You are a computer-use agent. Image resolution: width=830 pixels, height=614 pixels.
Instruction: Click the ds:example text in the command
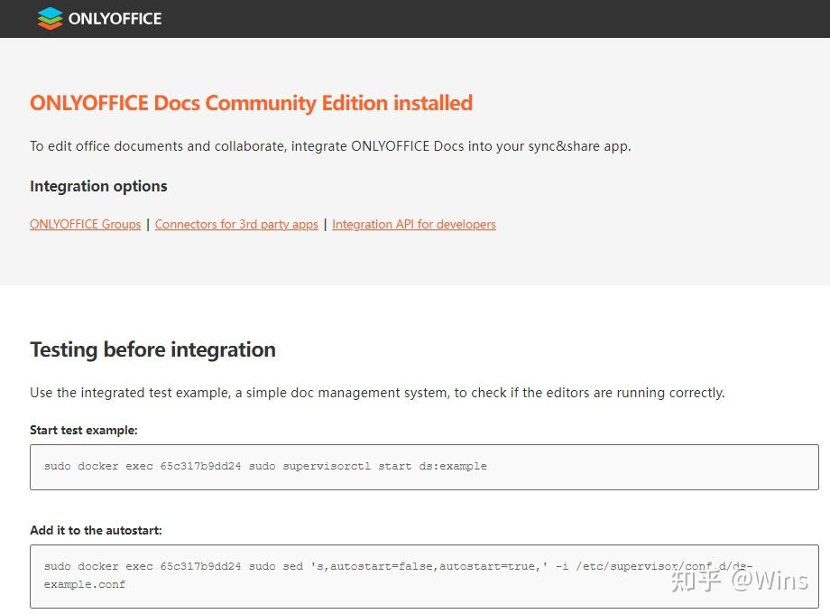pos(456,466)
